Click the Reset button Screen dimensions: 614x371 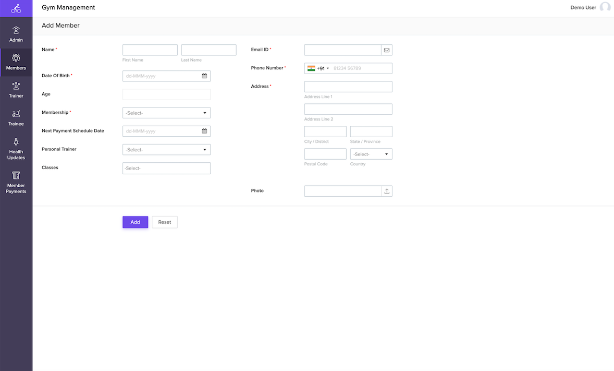[x=165, y=222]
